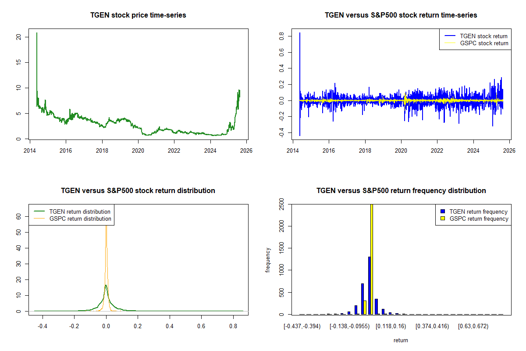Click the blue line beside TGEN stock return
The width and height of the screenshot is (526, 351).
tap(450, 36)
